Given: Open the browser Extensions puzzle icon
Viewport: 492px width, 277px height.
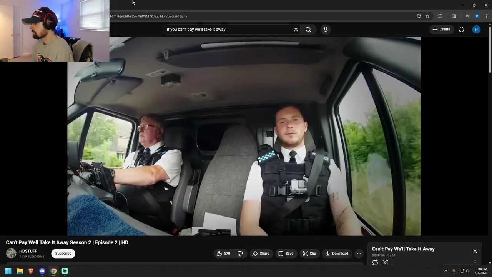Looking at the screenshot, I should pos(440,16).
